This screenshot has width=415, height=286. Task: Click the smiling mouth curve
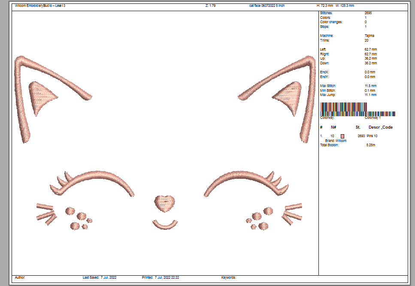tap(164, 225)
